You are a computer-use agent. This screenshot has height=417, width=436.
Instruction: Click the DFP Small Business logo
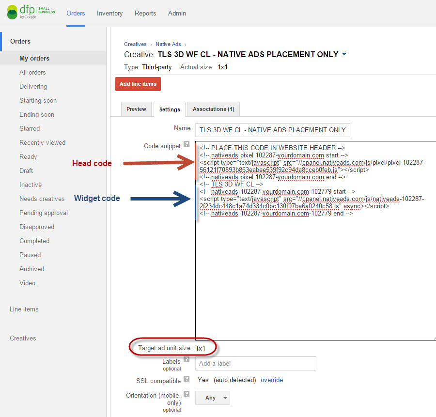pos(31,12)
